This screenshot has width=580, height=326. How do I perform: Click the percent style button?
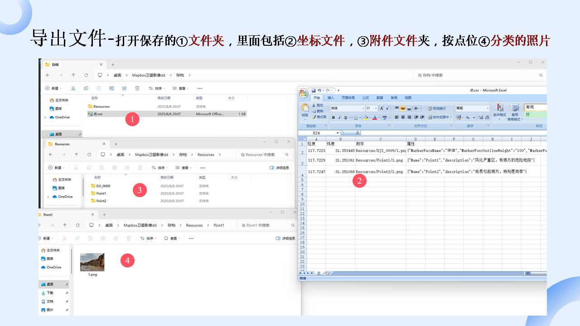click(x=468, y=117)
